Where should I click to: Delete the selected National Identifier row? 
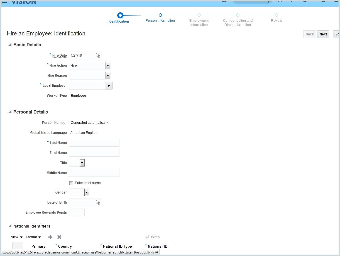click(x=59, y=237)
